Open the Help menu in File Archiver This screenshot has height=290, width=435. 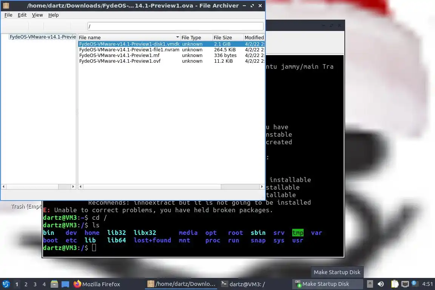[x=53, y=15]
